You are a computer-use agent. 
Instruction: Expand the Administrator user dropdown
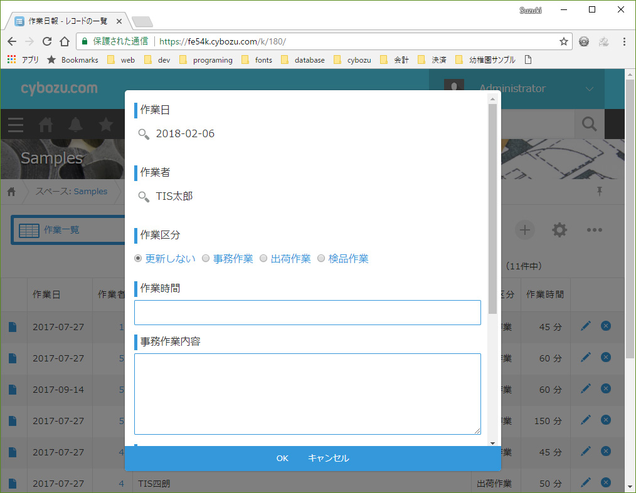tap(589, 89)
